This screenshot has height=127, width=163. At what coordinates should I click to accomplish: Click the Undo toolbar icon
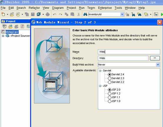54,14
